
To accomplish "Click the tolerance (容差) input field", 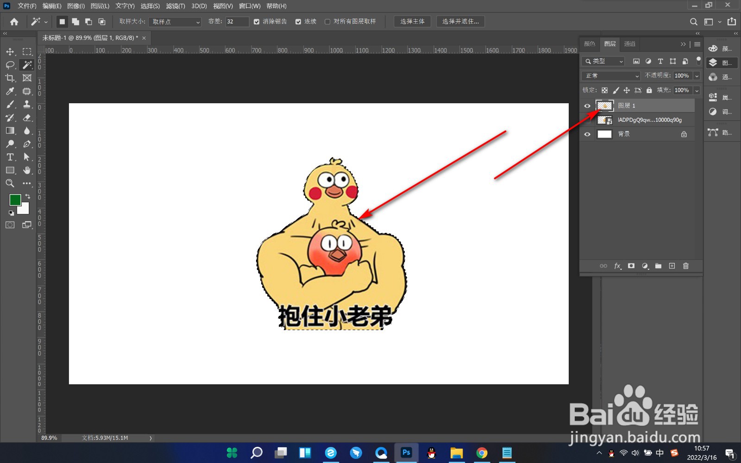I will 237,22.
